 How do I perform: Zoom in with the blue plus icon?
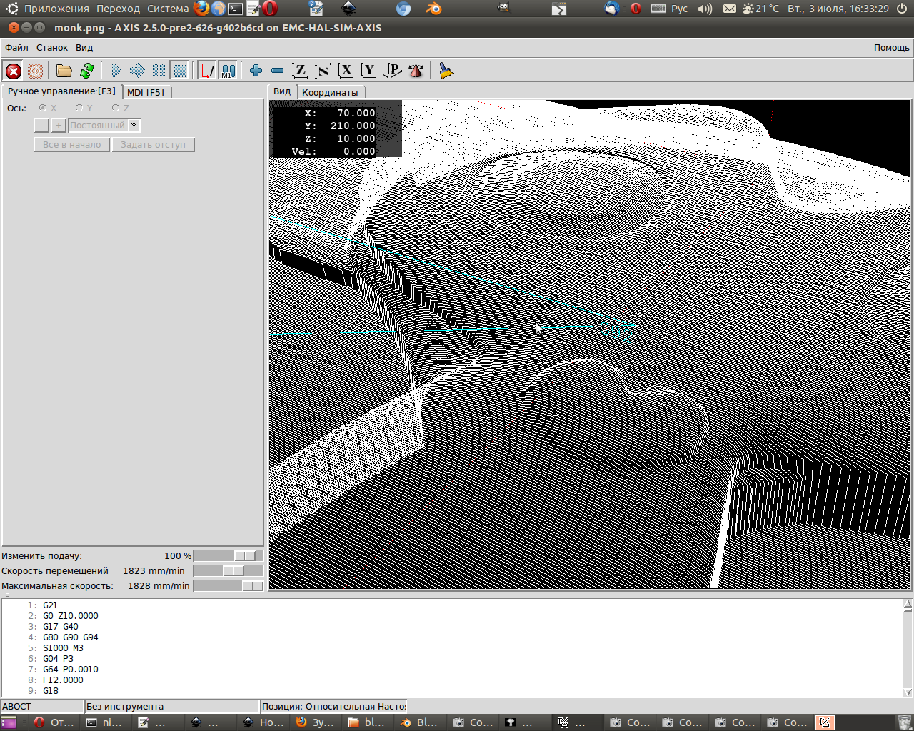256,71
